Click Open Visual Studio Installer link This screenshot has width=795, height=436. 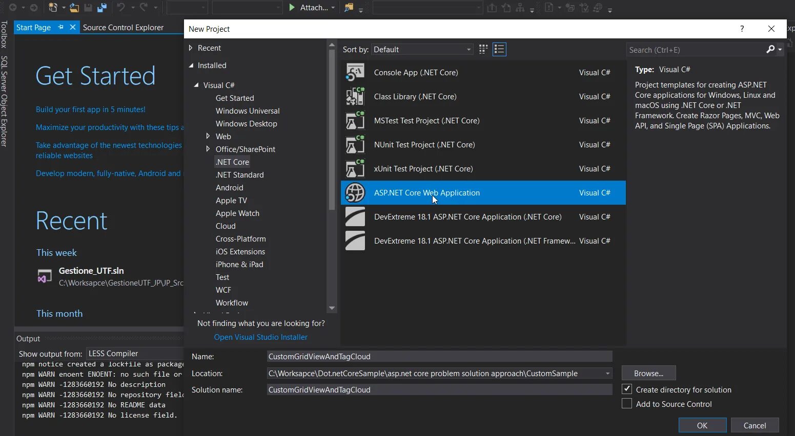261,337
